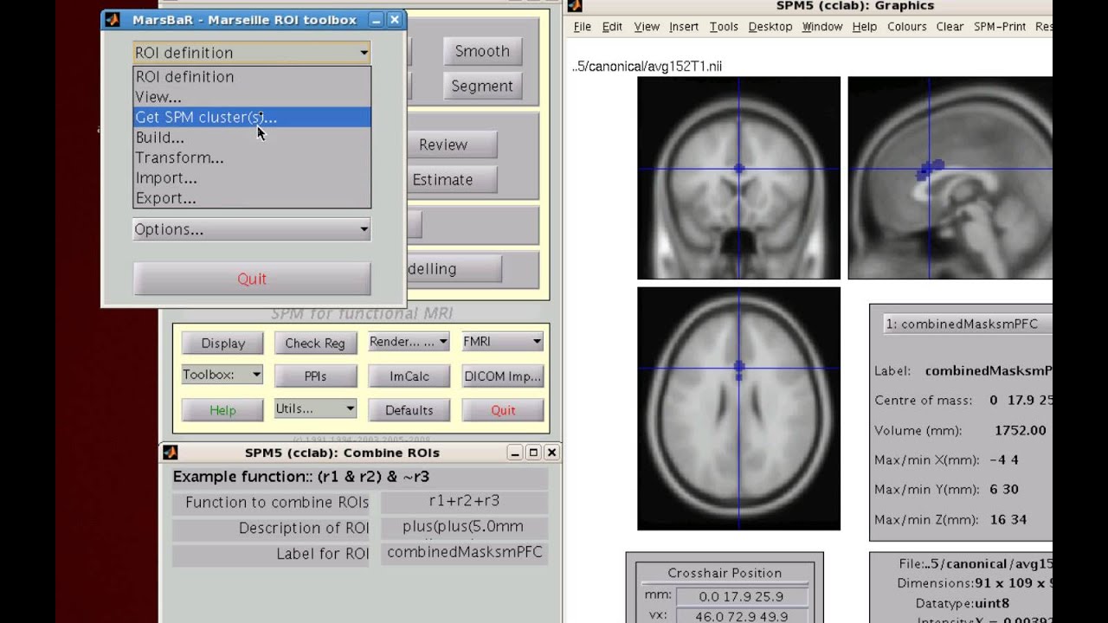1108x623 pixels.
Task: Click the red Quit button in SPM panel
Action: click(x=502, y=410)
